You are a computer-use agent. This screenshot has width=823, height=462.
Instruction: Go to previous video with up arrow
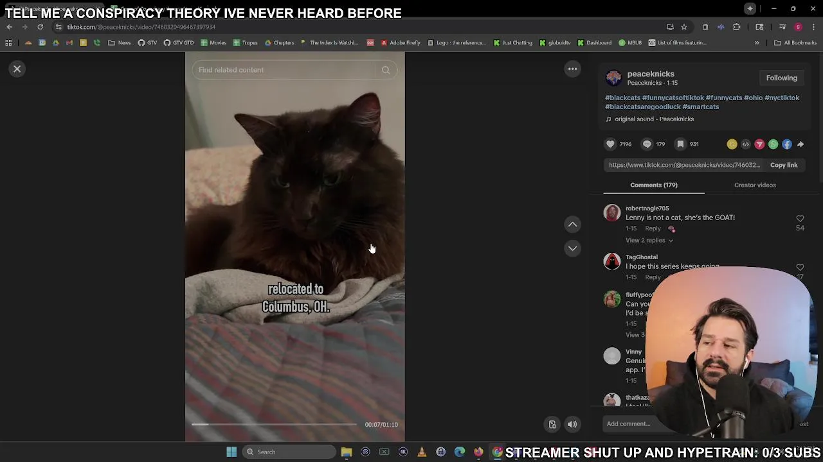tap(572, 224)
